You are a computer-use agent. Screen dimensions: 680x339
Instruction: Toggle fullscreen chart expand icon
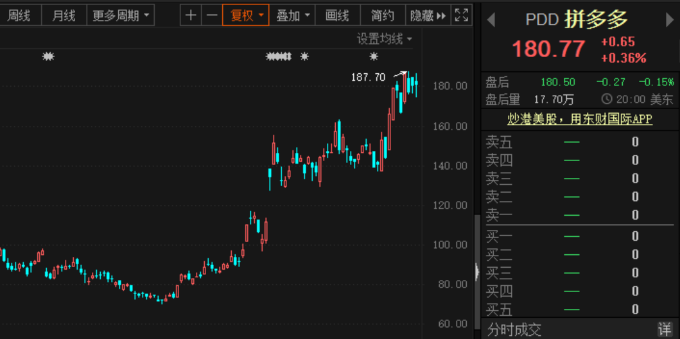[x=462, y=15]
